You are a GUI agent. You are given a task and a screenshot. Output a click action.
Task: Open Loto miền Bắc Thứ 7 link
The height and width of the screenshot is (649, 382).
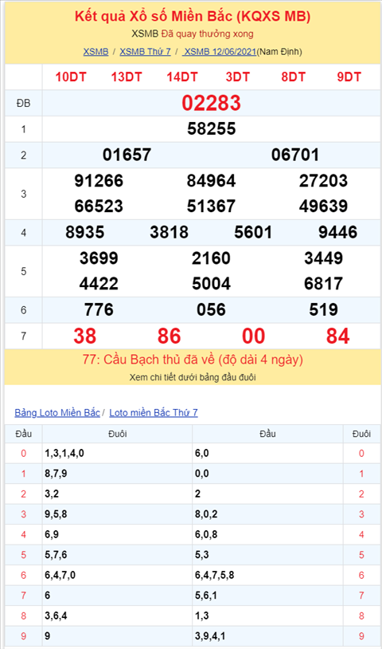tap(154, 413)
